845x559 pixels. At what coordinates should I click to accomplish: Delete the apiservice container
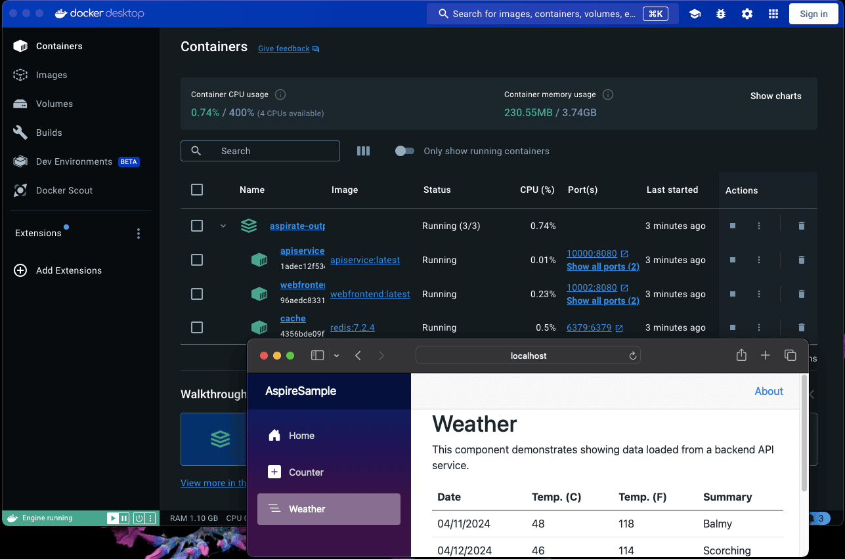801,260
